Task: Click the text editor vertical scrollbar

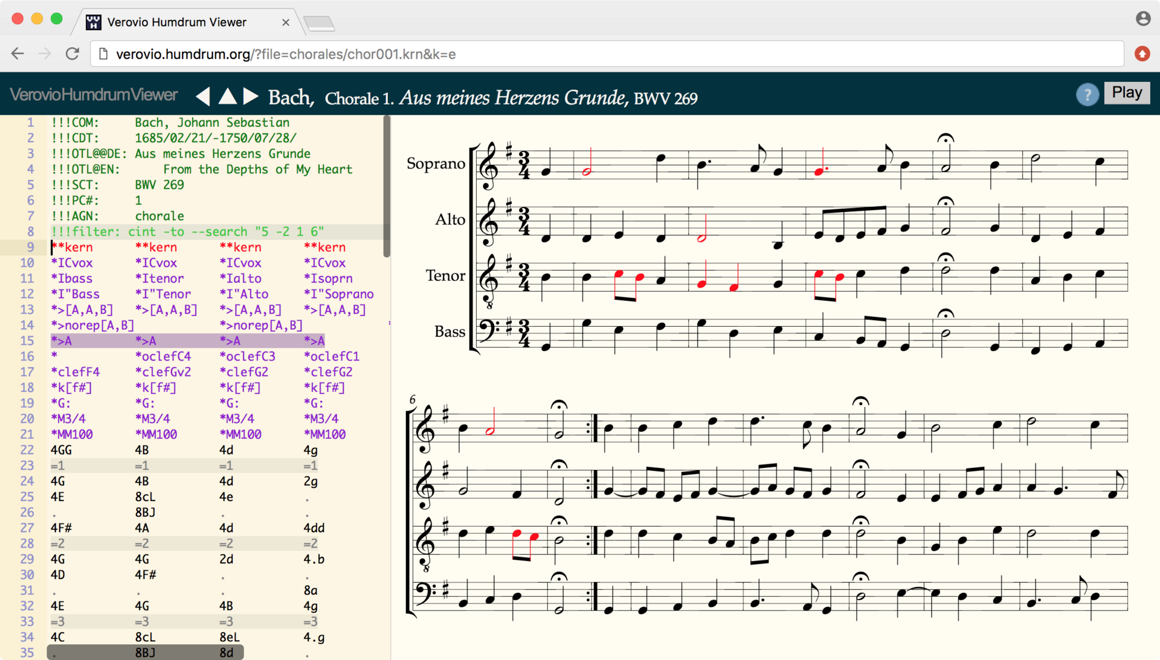Action: (387, 187)
